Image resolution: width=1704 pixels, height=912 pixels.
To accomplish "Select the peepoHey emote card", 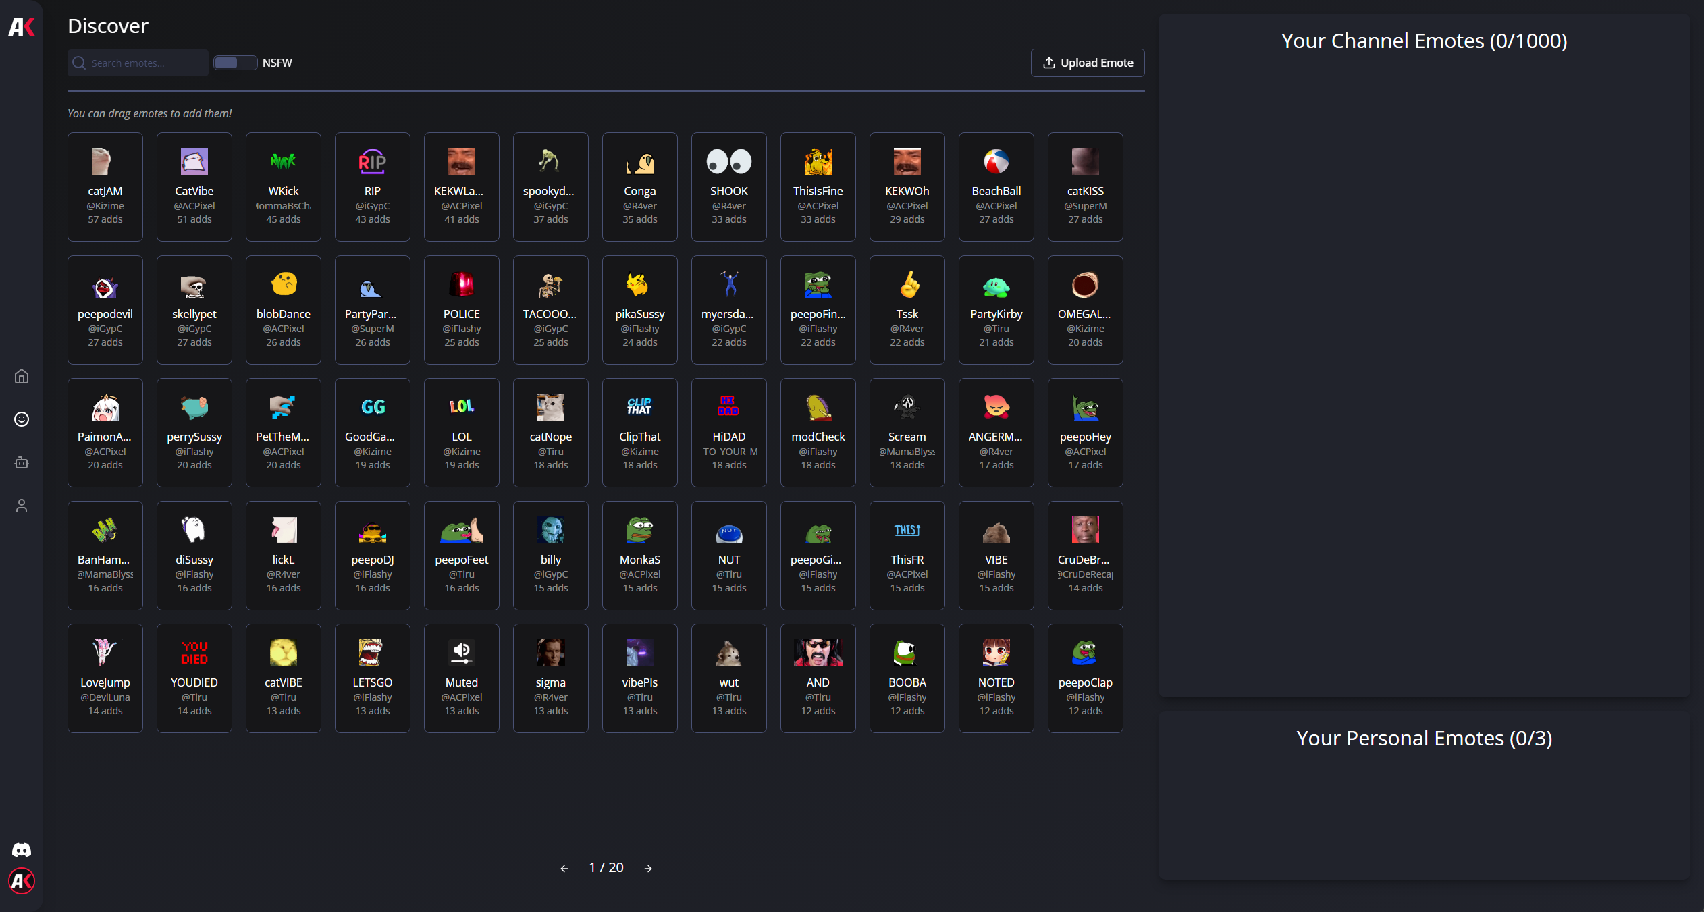I will (1086, 433).
